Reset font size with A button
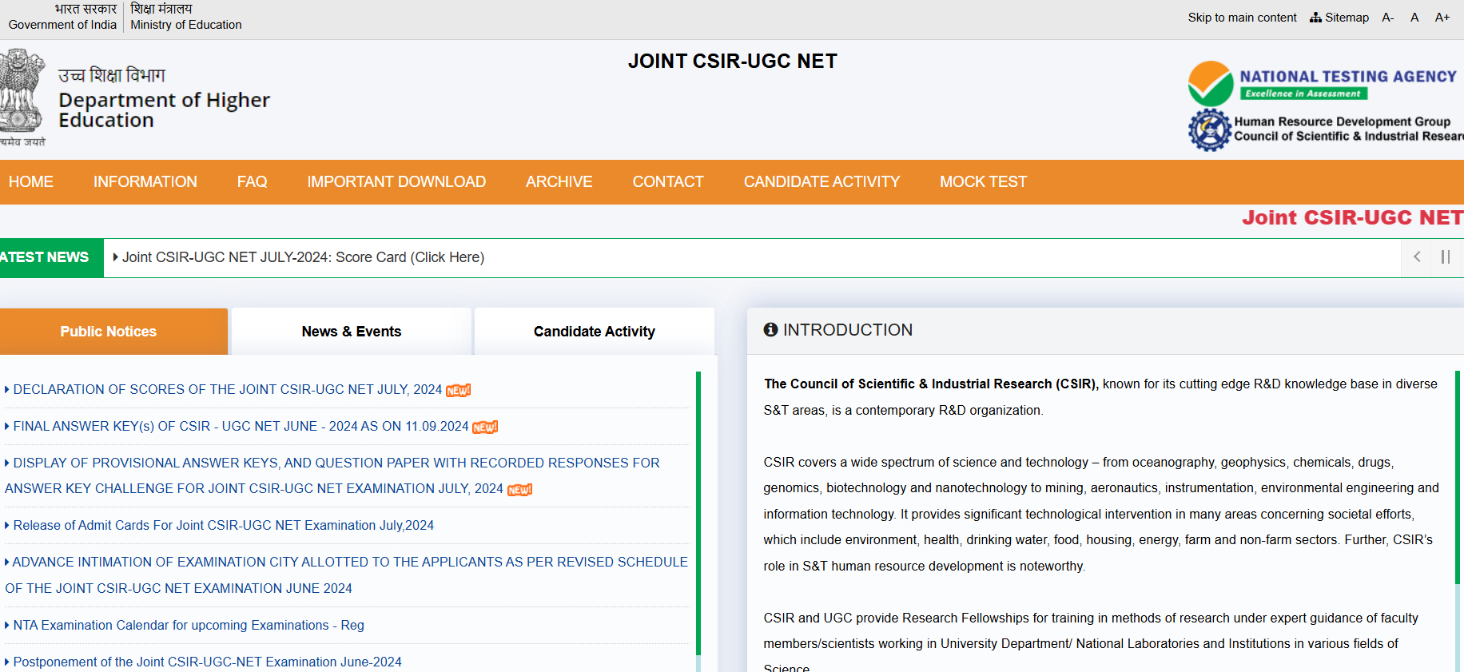The height and width of the screenshot is (672, 1464). pos(1414,18)
